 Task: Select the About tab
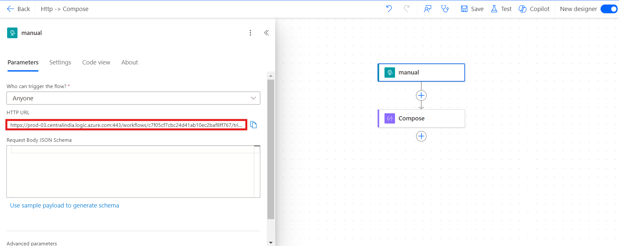(x=129, y=62)
